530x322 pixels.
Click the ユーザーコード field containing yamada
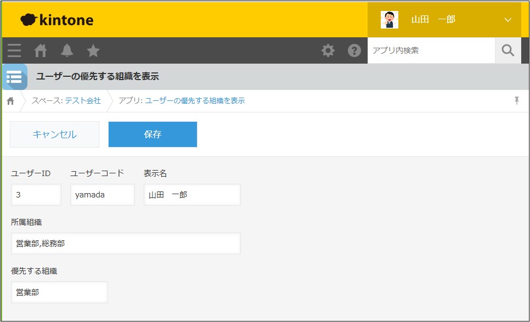103,195
